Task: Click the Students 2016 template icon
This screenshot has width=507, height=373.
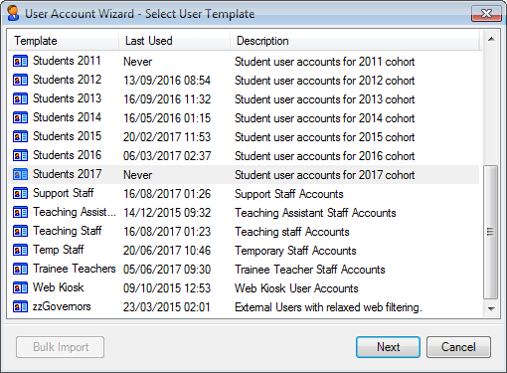Action: [20, 156]
